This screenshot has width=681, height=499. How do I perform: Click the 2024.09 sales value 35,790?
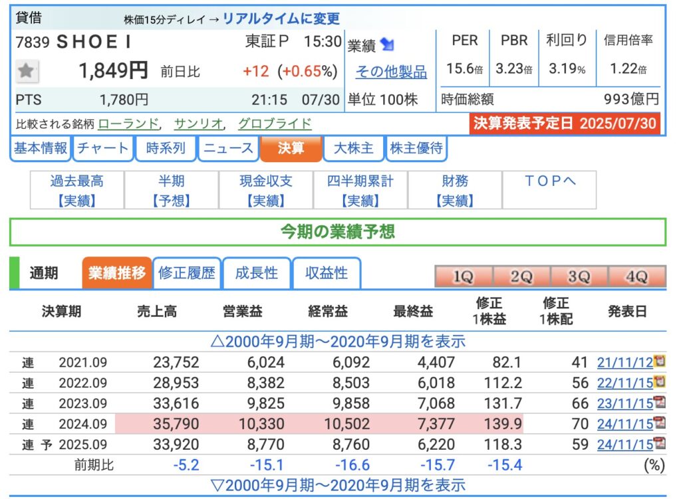pos(176,423)
